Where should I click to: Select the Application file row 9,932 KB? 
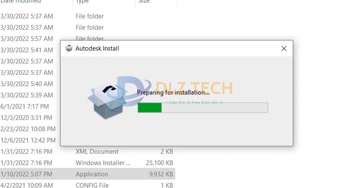pyautogui.click(x=87, y=174)
